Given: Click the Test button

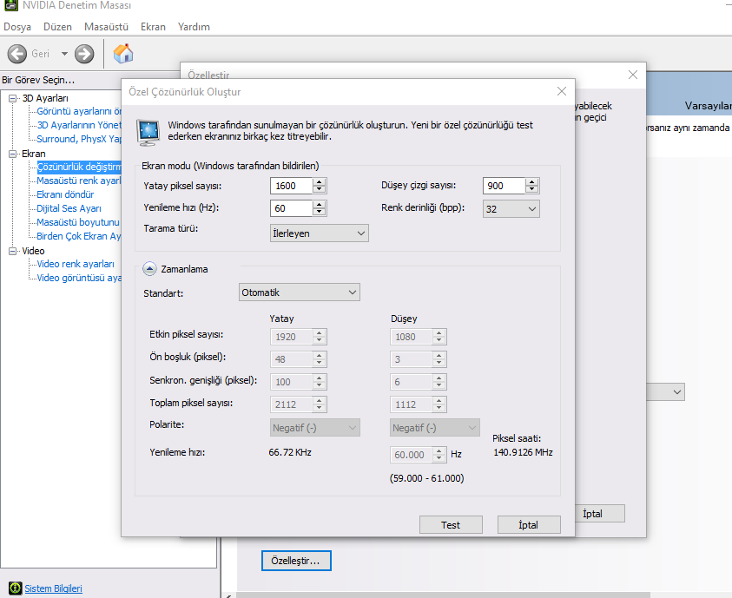Looking at the screenshot, I should pyautogui.click(x=451, y=525).
